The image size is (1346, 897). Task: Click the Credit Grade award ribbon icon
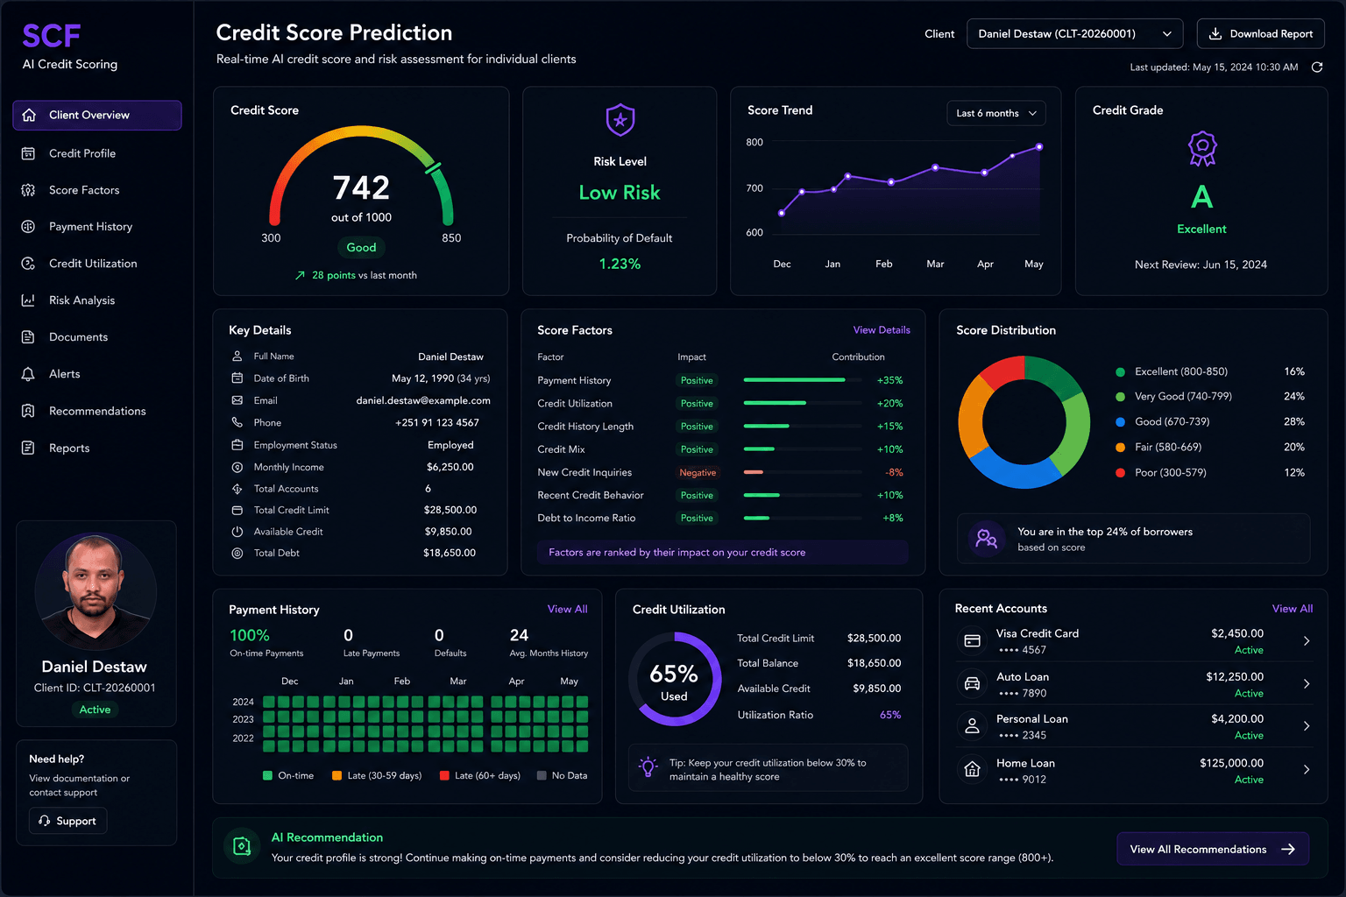pyautogui.click(x=1202, y=149)
